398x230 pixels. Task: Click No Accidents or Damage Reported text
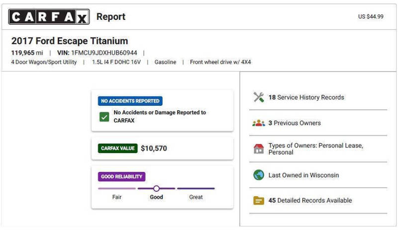pos(160,116)
